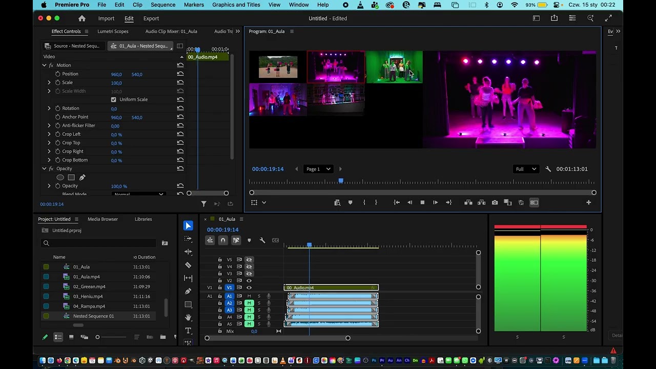The height and width of the screenshot is (369, 656).
Task: Adjust the project thumbnail zoom slider
Action: pos(97,337)
